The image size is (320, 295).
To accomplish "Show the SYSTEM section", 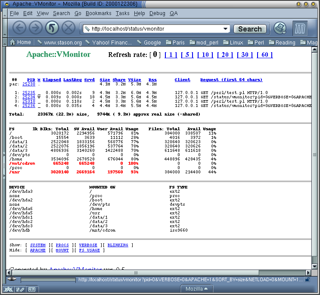I will pyautogui.click(x=38, y=245).
